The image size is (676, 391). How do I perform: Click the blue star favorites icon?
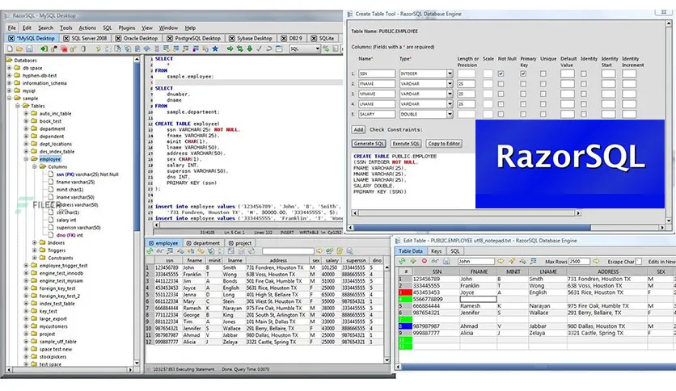pyautogui.click(x=214, y=48)
